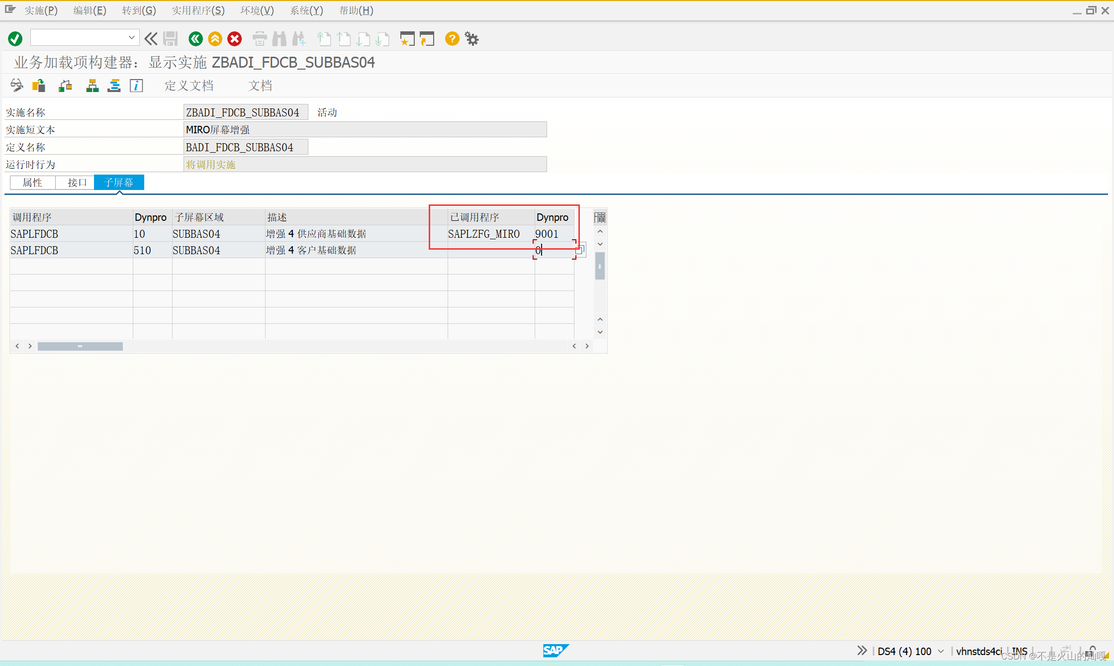Click the Previous Page icon

[344, 39]
